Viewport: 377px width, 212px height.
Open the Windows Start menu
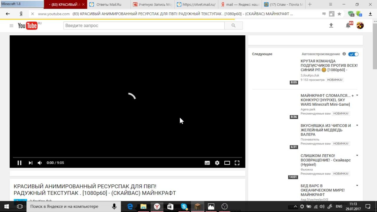click(x=6, y=206)
